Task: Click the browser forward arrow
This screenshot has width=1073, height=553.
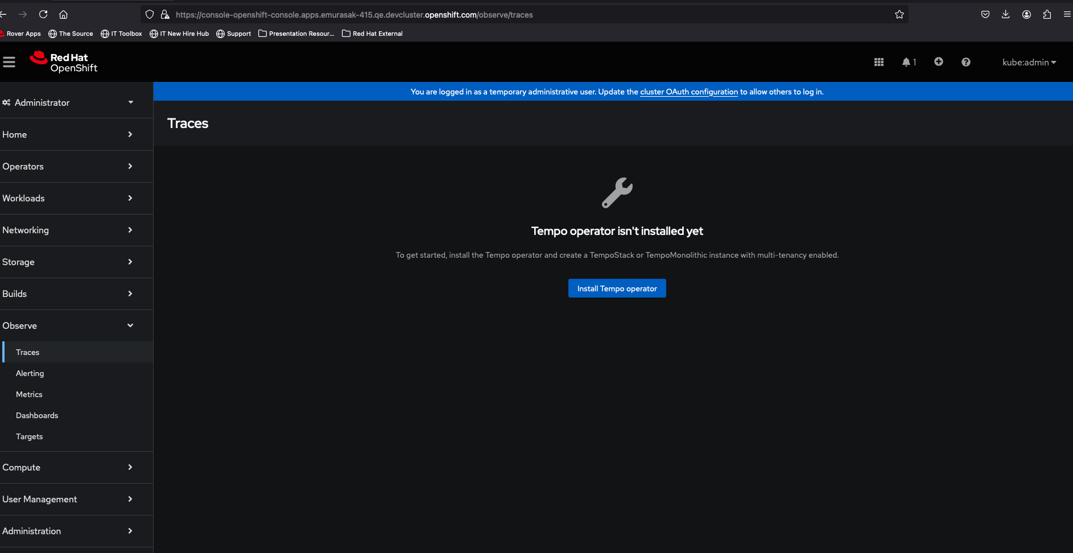Action: [23, 14]
